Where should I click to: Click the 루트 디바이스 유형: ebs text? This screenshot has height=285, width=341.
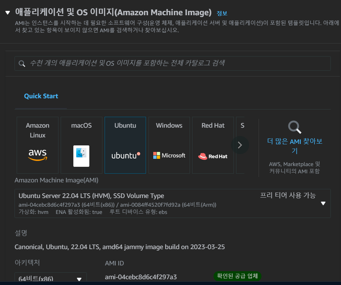pos(138,212)
